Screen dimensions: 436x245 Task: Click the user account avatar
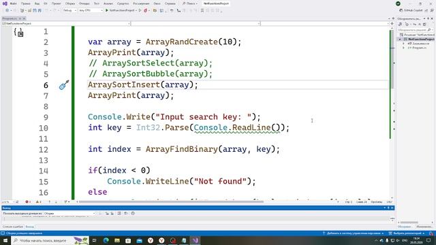click(x=398, y=3)
